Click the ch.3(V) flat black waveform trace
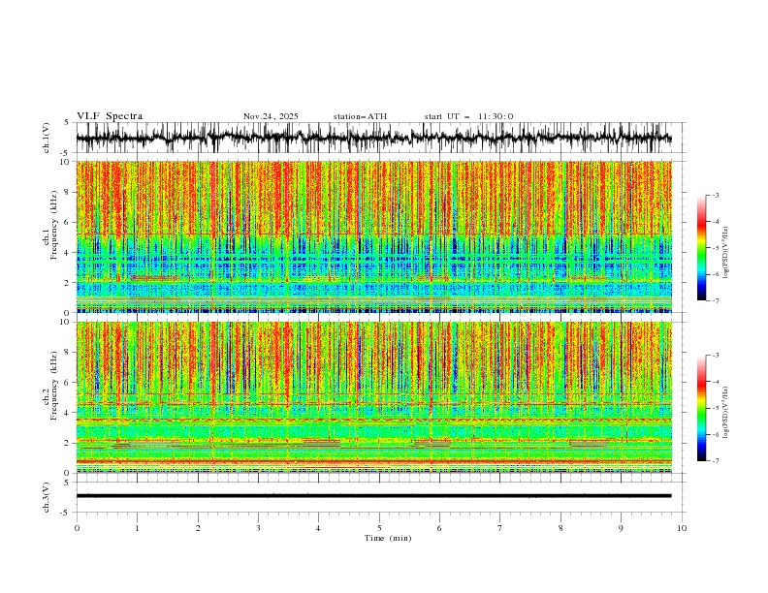 [x=373, y=496]
